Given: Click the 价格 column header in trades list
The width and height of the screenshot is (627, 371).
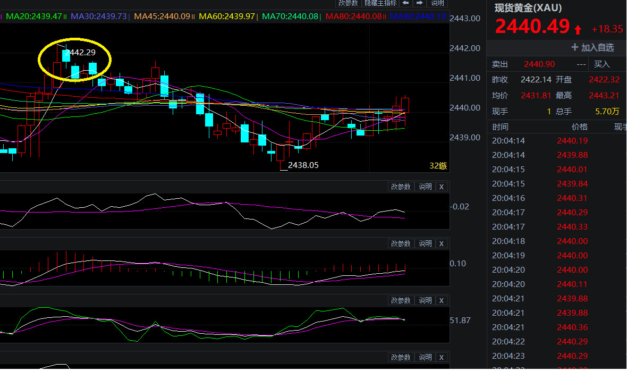Looking at the screenshot, I should coord(579,127).
